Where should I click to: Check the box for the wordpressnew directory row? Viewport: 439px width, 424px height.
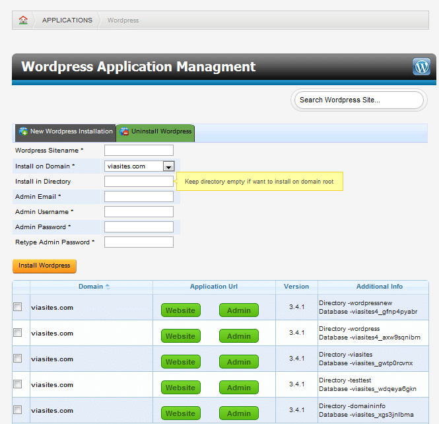click(18, 307)
